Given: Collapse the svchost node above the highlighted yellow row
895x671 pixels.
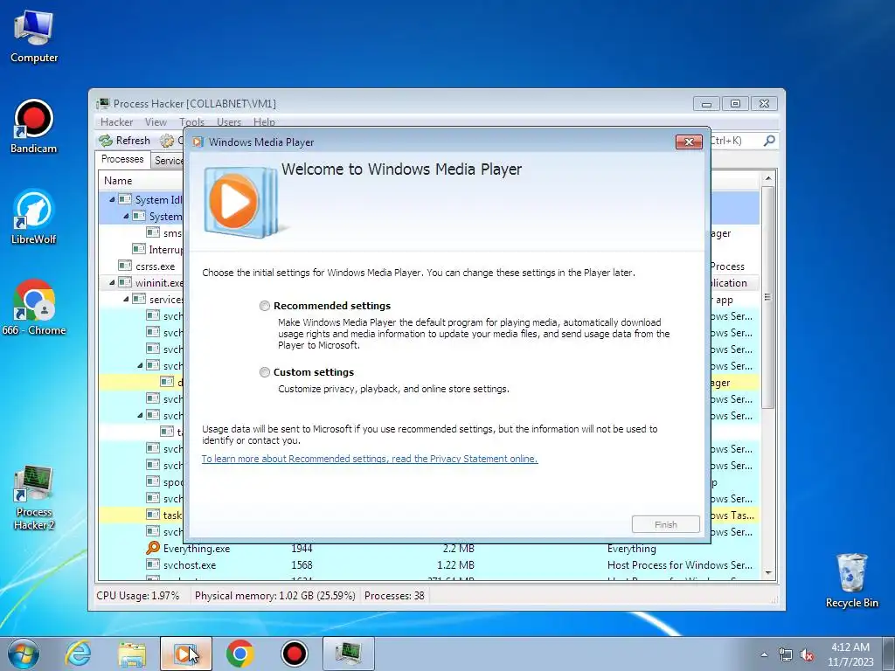Looking at the screenshot, I should coord(140,365).
